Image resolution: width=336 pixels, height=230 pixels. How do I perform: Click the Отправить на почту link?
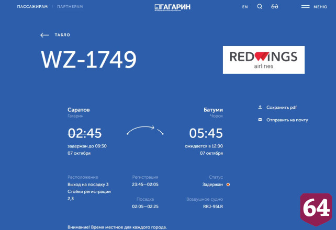pos(287,120)
